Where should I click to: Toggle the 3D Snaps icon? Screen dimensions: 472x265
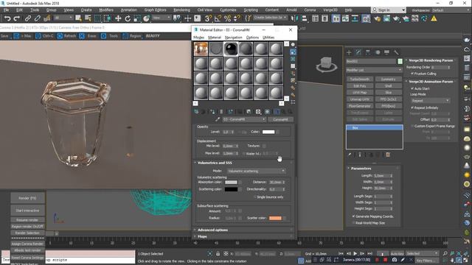[x=208, y=18]
